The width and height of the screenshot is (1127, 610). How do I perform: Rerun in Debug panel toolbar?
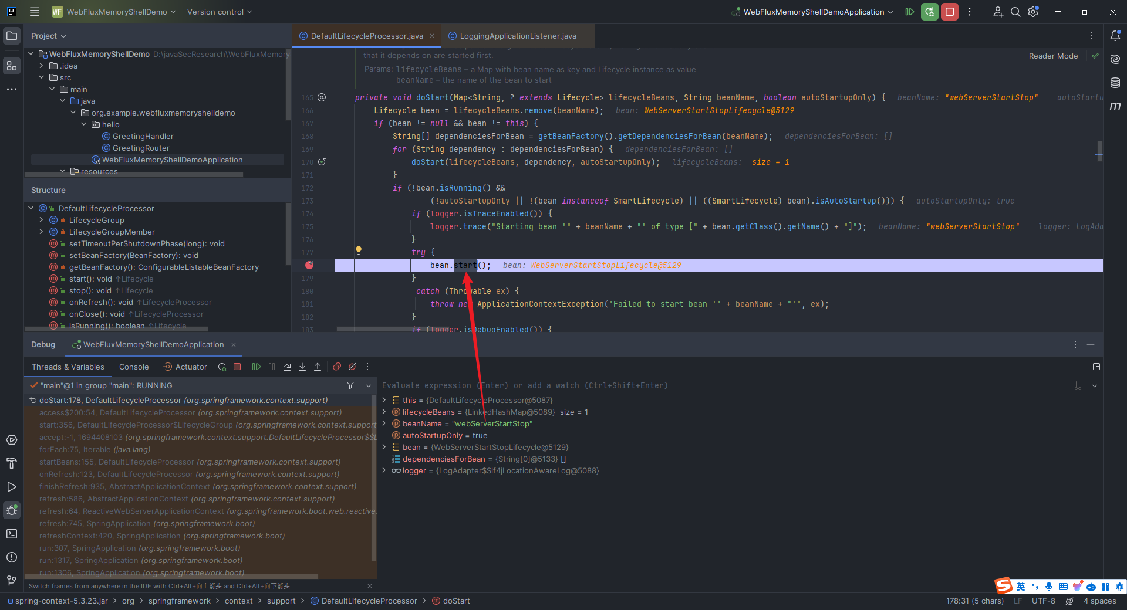222,367
